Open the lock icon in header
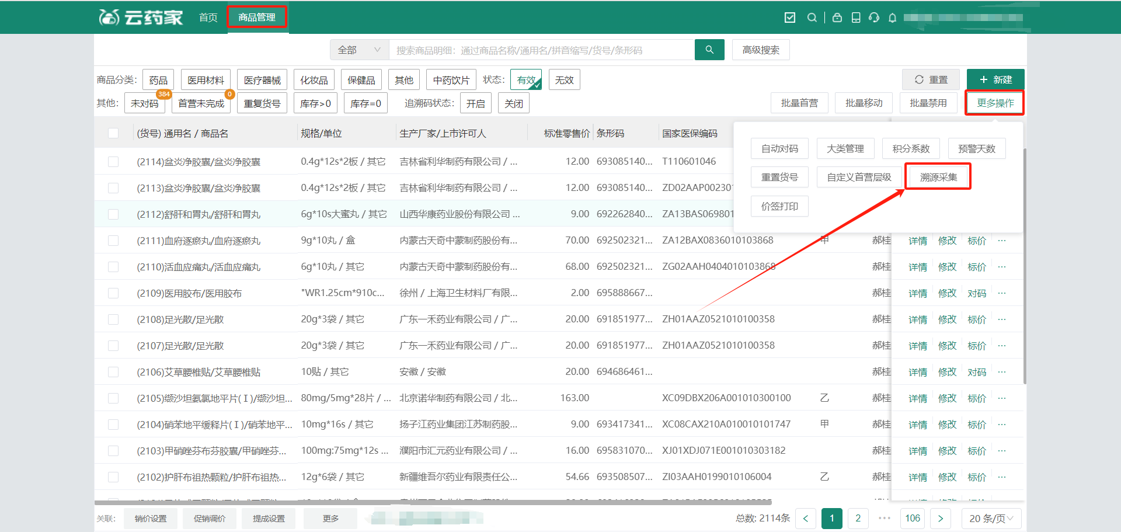Viewport: 1121px width, 532px height. click(837, 18)
